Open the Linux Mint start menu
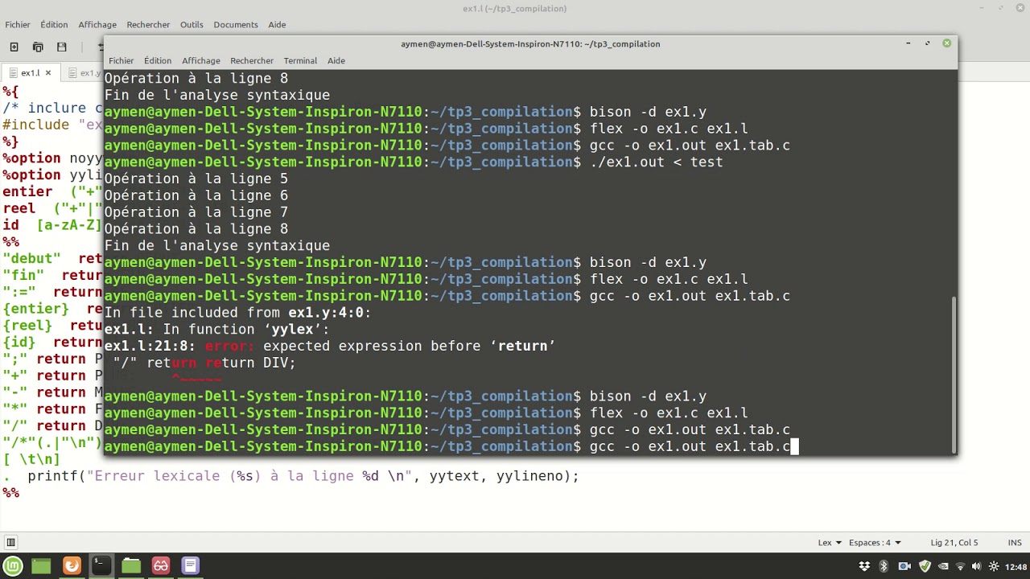 click(13, 566)
